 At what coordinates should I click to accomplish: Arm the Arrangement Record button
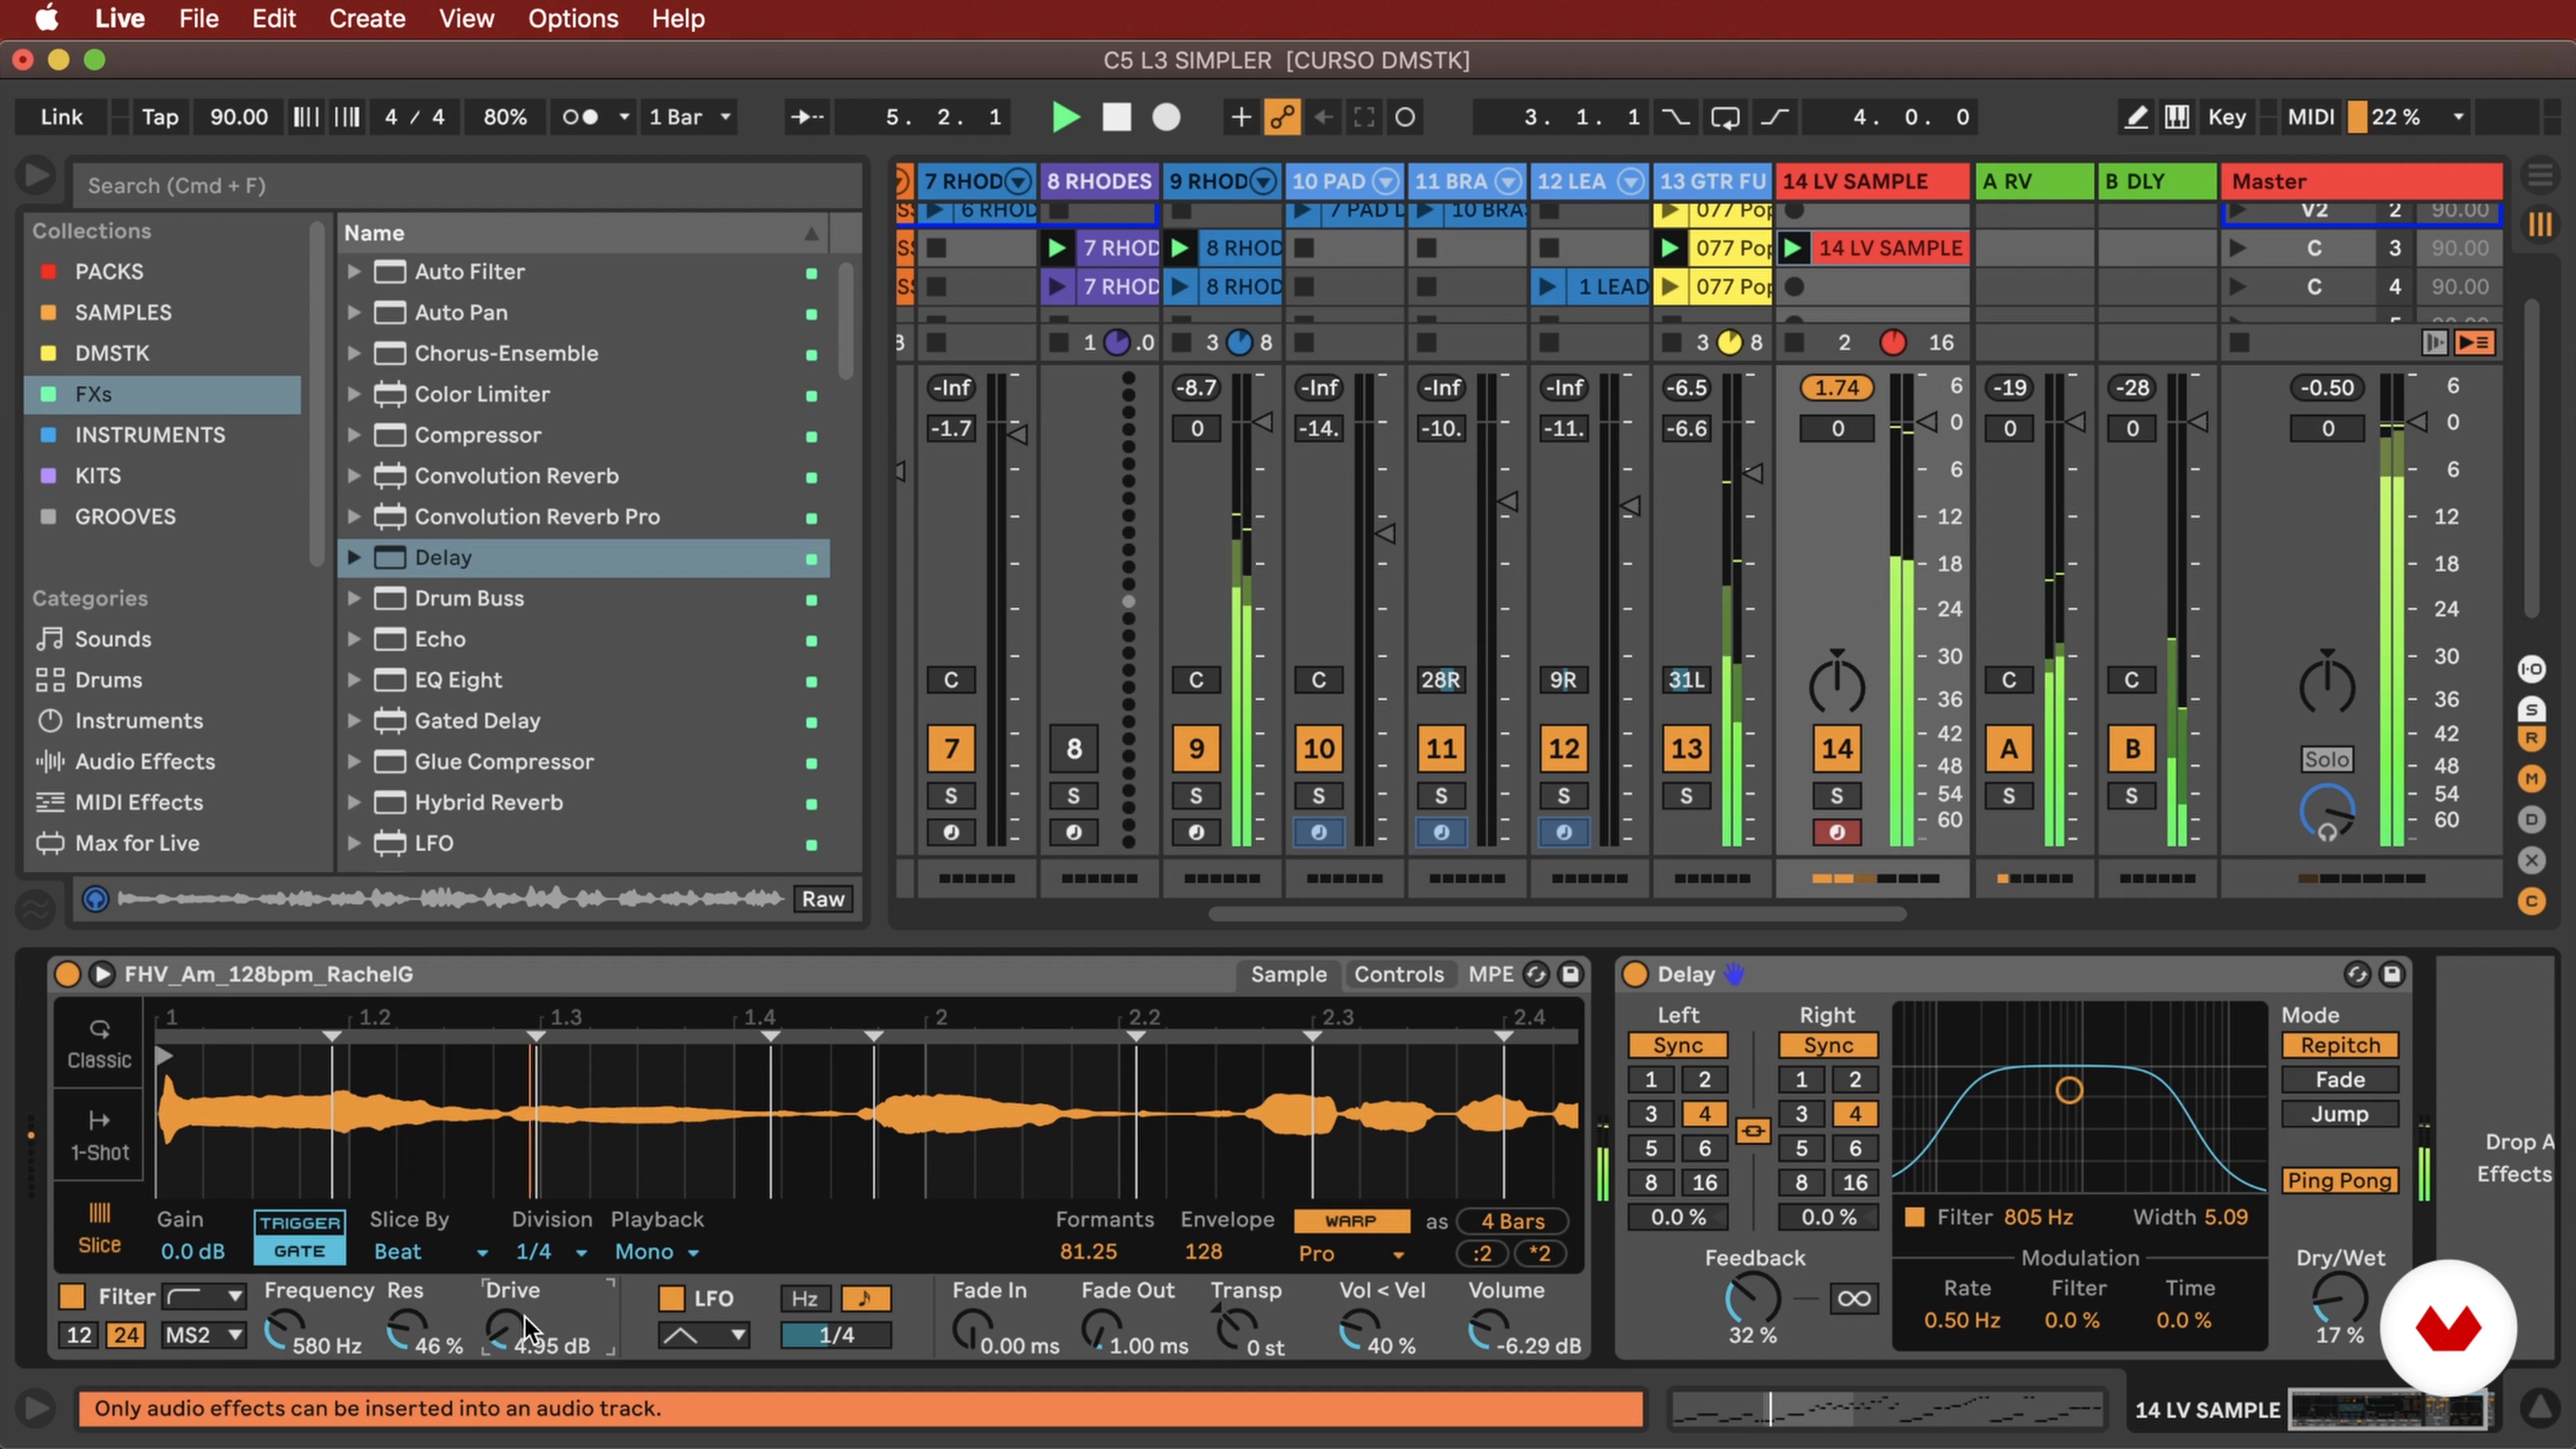click(x=1166, y=117)
